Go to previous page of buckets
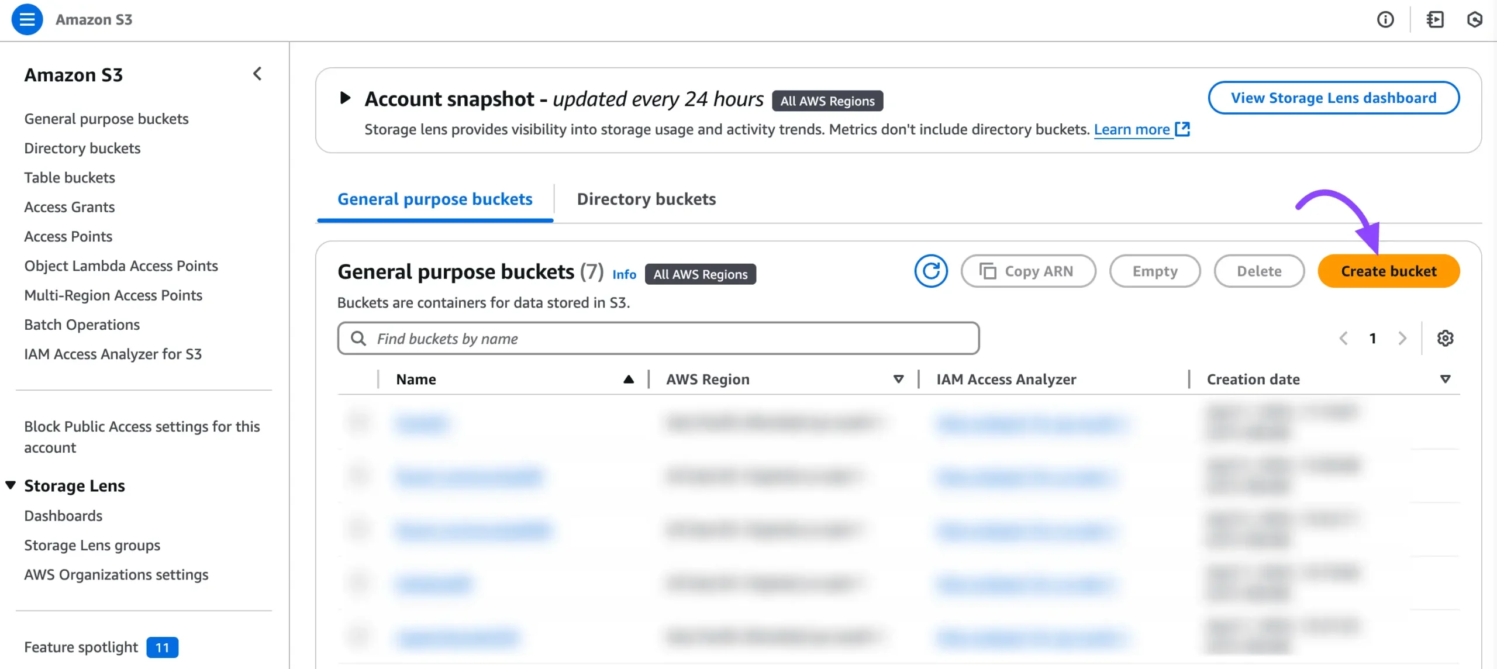The width and height of the screenshot is (1497, 669). point(1344,338)
